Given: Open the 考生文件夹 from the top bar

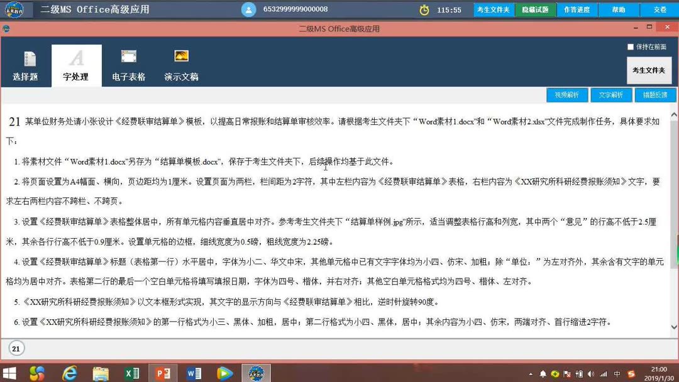Looking at the screenshot, I should pyautogui.click(x=494, y=9).
